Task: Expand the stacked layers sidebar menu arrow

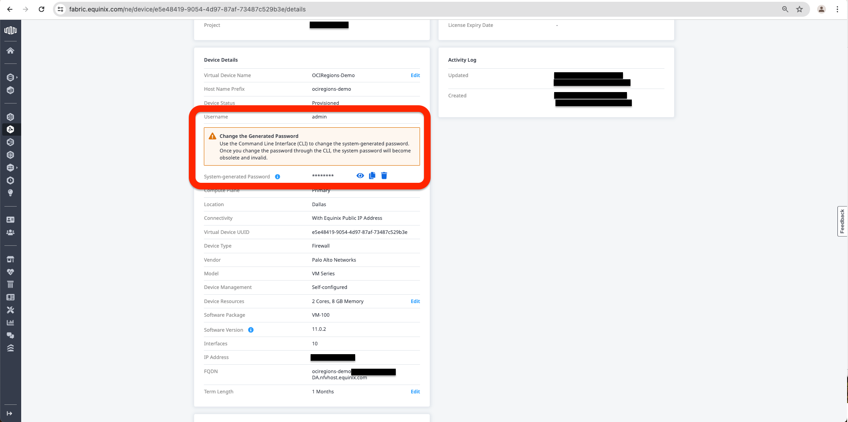Action: point(17,78)
